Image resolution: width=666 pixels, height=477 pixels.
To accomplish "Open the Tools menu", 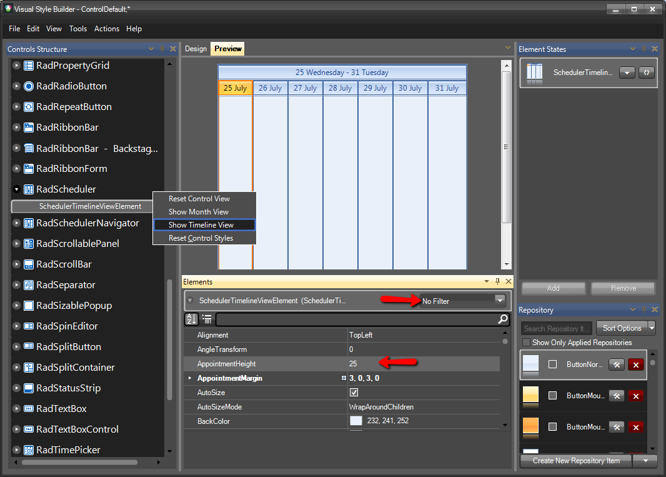I will pyautogui.click(x=77, y=29).
